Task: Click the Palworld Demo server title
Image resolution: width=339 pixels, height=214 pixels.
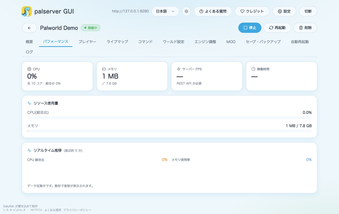Action: (x=59, y=28)
